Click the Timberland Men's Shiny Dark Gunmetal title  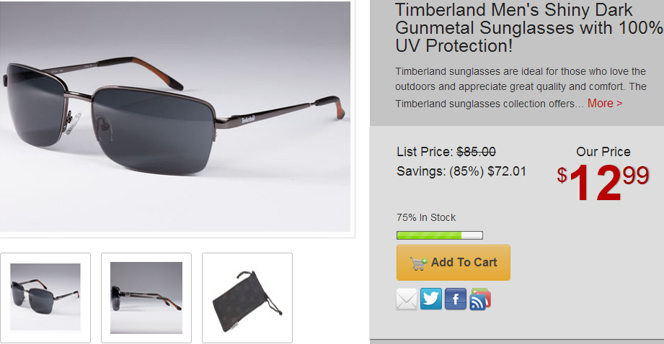tap(528, 28)
